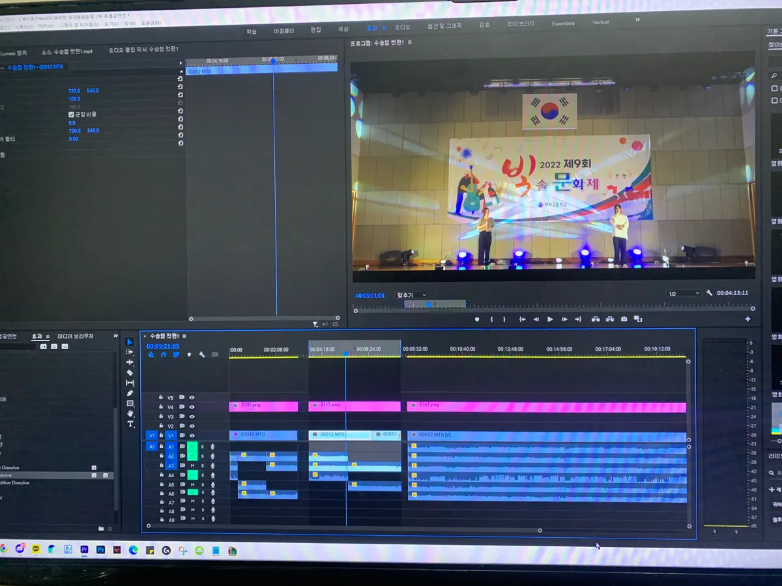Viewport: 782px width, 586px height.
Task: Select the pink PNG clip at timeline start
Action: 263,406
